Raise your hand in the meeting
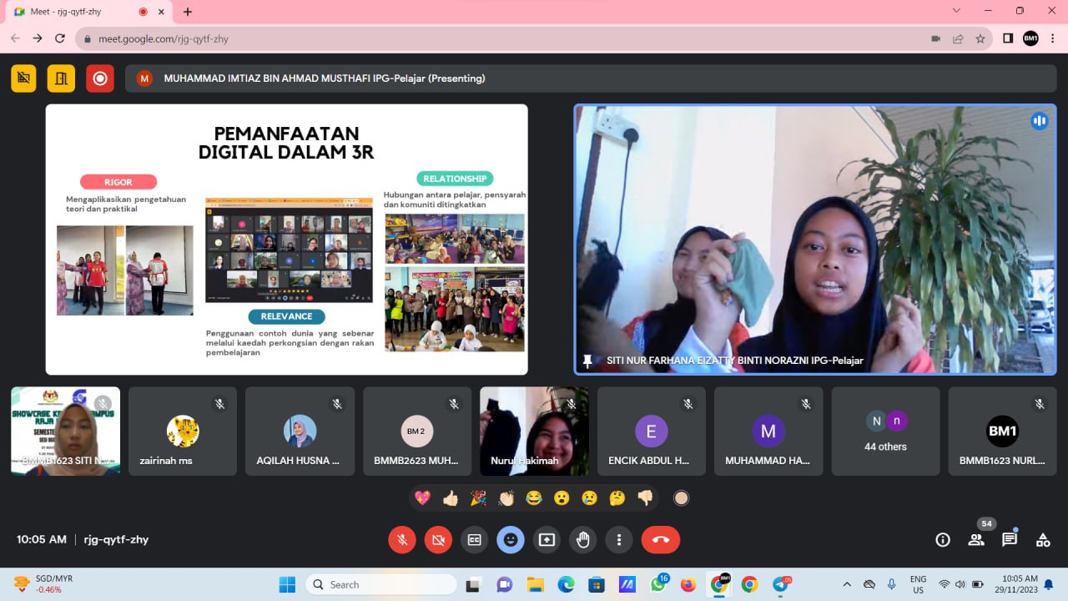Screen dimensions: 1068x601 click(x=582, y=540)
